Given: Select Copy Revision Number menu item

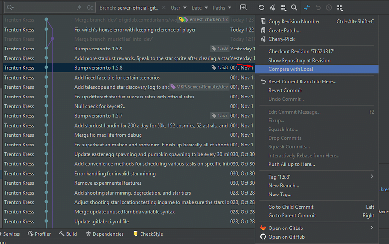Looking at the screenshot, I should point(317,21).
